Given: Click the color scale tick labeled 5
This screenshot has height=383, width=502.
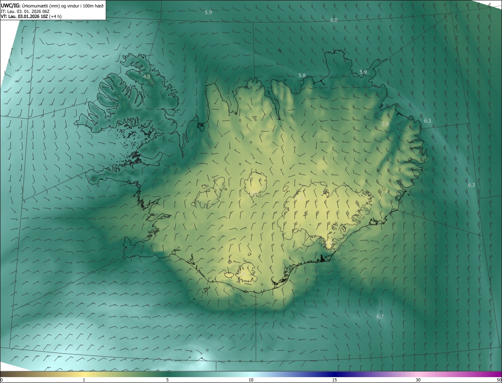Looking at the screenshot, I should point(167,380).
